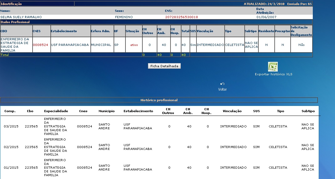Open the Ficha Detalhada button
The image size is (335, 179).
(x=164, y=66)
